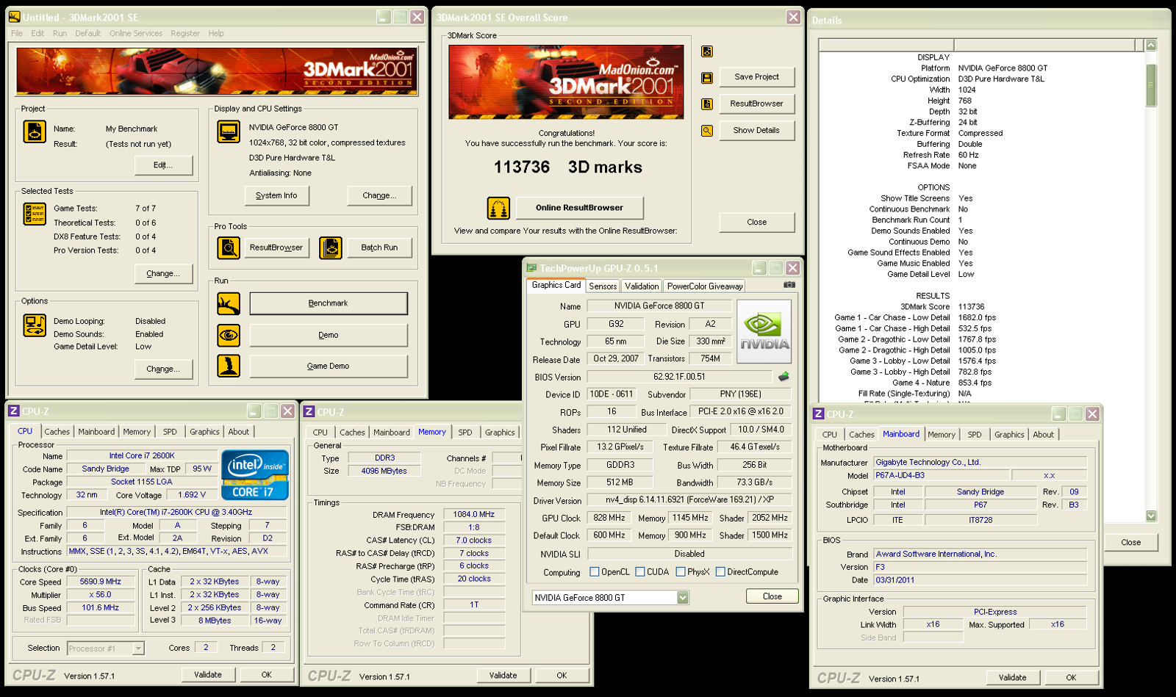Image resolution: width=1176 pixels, height=697 pixels.
Task: Toggle the OpenCL checkbox in GPU-Z
Action: pyautogui.click(x=595, y=572)
